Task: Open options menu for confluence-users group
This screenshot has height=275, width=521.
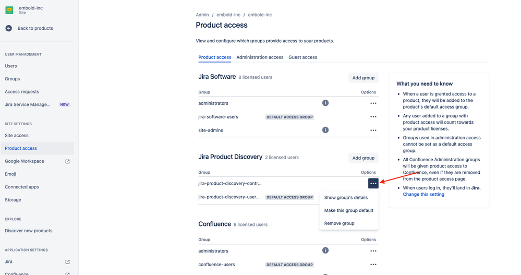Action: (x=373, y=265)
